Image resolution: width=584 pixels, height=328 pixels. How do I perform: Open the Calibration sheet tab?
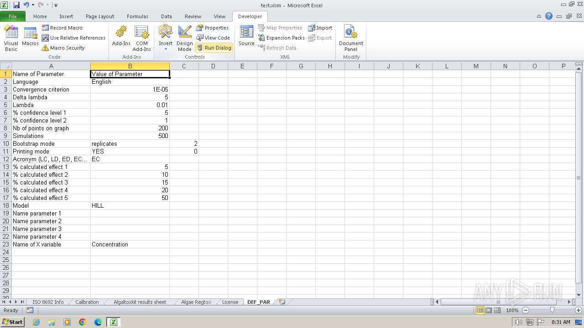click(87, 302)
